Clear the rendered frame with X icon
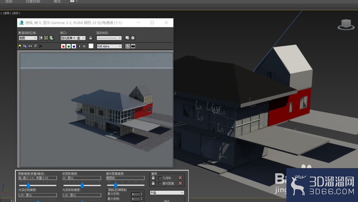This screenshot has height=202, width=358. tap(41, 46)
